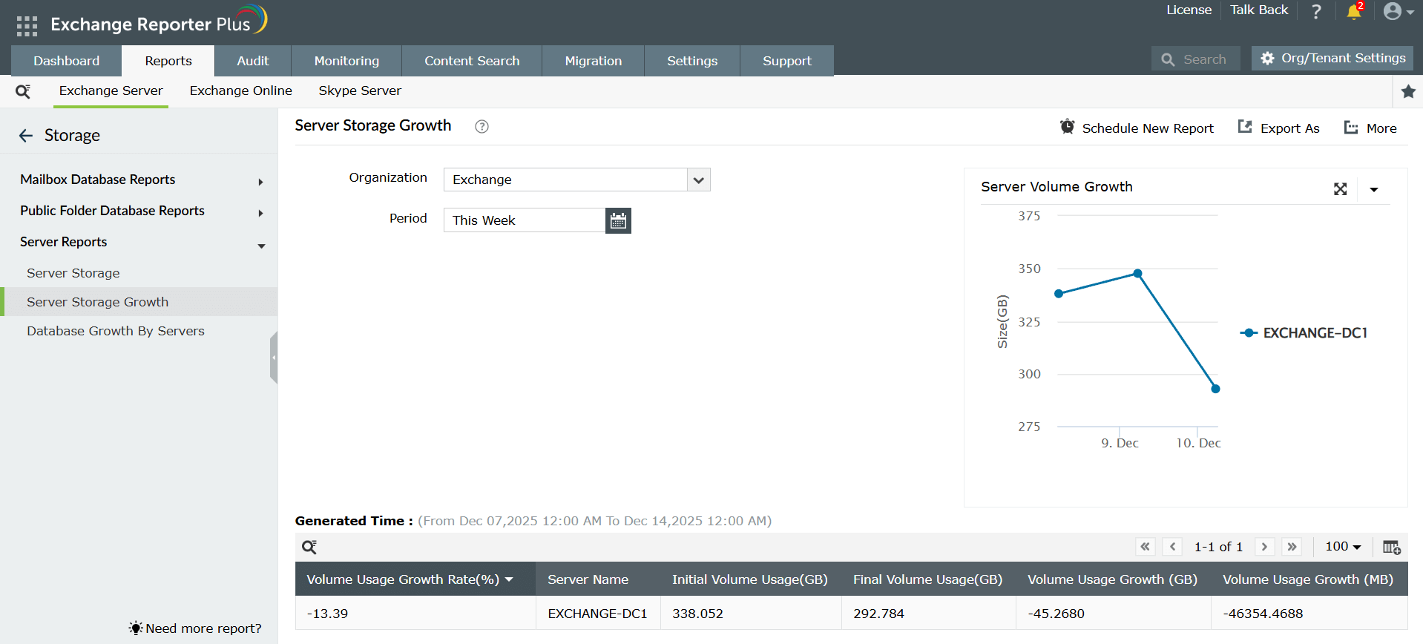Open the Support tab
Image resolution: width=1423 pixels, height=644 pixels.
point(787,61)
